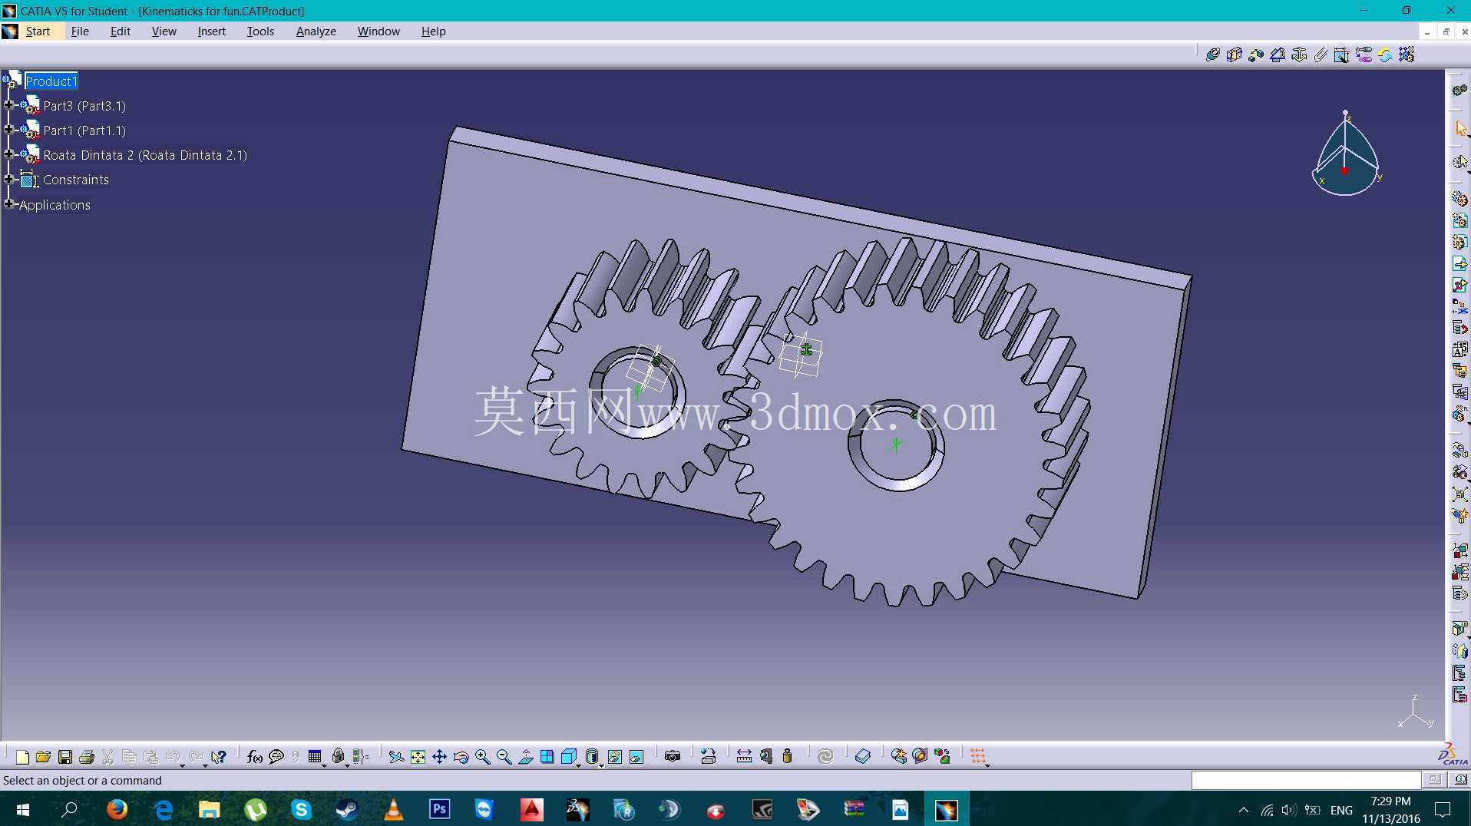
Task: Open the Insert menu
Action: [212, 31]
